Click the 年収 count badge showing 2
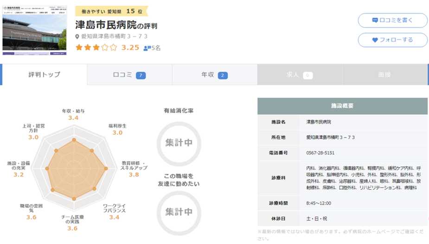Screen dimensions: 429x244 (x=223, y=75)
